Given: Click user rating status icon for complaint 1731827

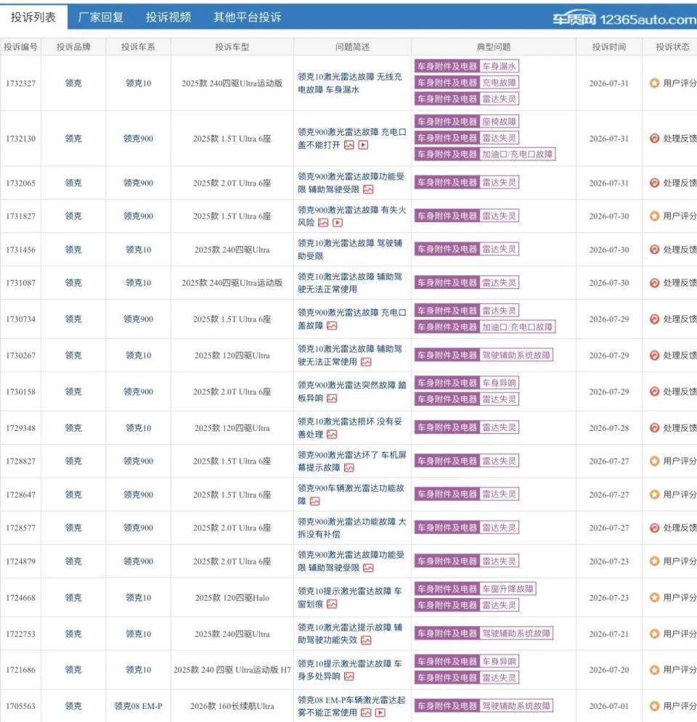Looking at the screenshot, I should pyautogui.click(x=654, y=216).
